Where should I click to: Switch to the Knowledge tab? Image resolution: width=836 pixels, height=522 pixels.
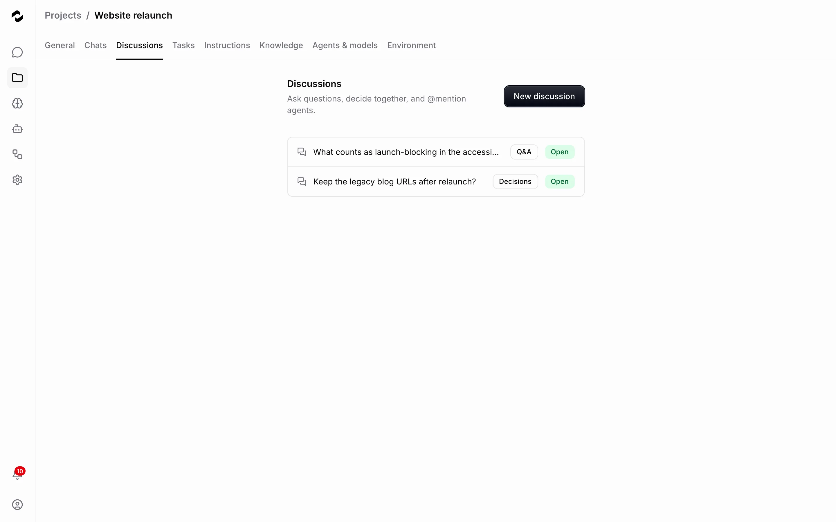coord(281,45)
